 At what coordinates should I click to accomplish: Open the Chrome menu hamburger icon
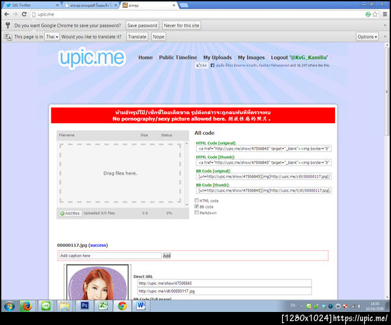[x=385, y=14]
